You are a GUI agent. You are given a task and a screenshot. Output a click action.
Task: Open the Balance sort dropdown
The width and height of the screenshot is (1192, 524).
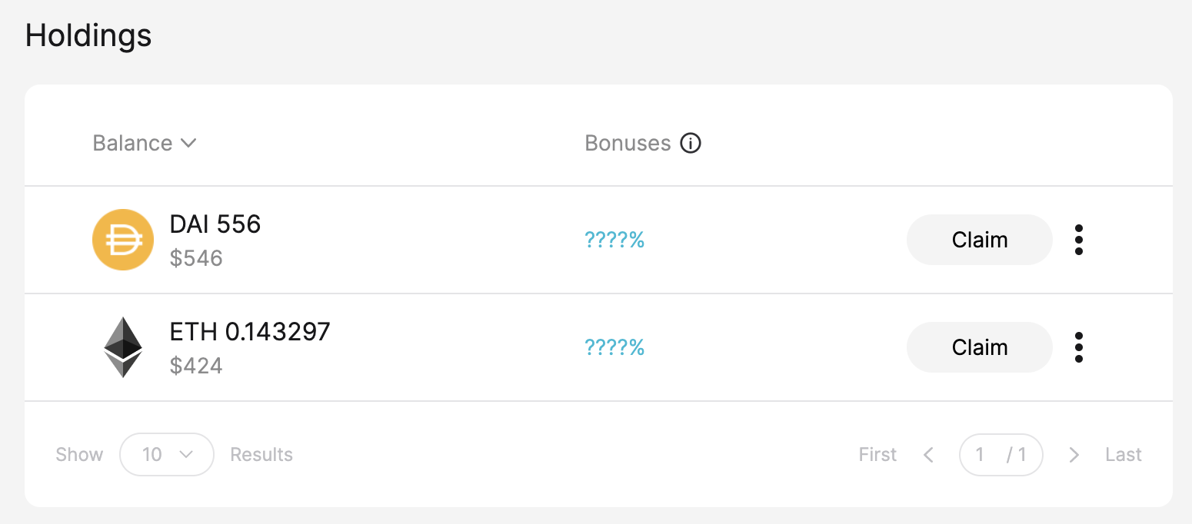145,143
